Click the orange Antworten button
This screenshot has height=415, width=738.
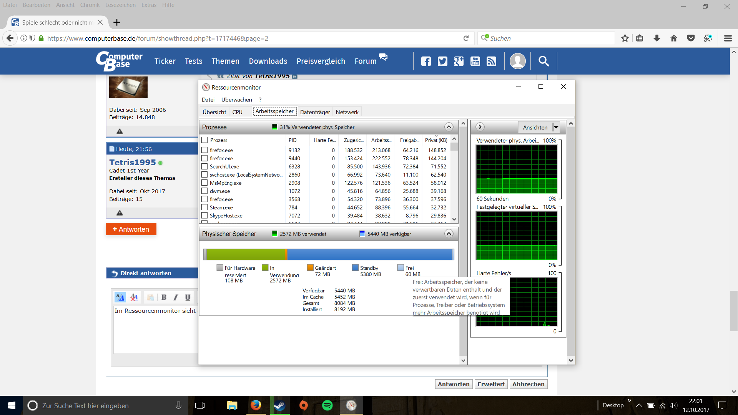pos(131,229)
